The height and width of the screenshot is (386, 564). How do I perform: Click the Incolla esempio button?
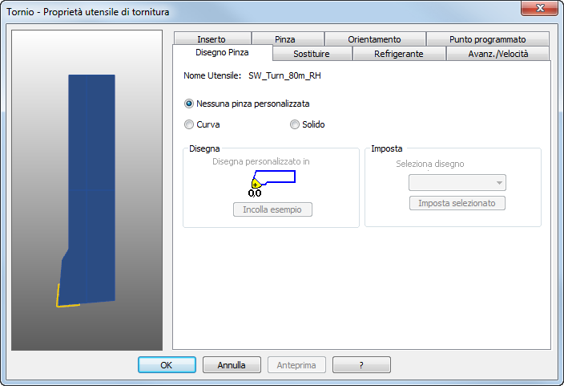coord(272,209)
